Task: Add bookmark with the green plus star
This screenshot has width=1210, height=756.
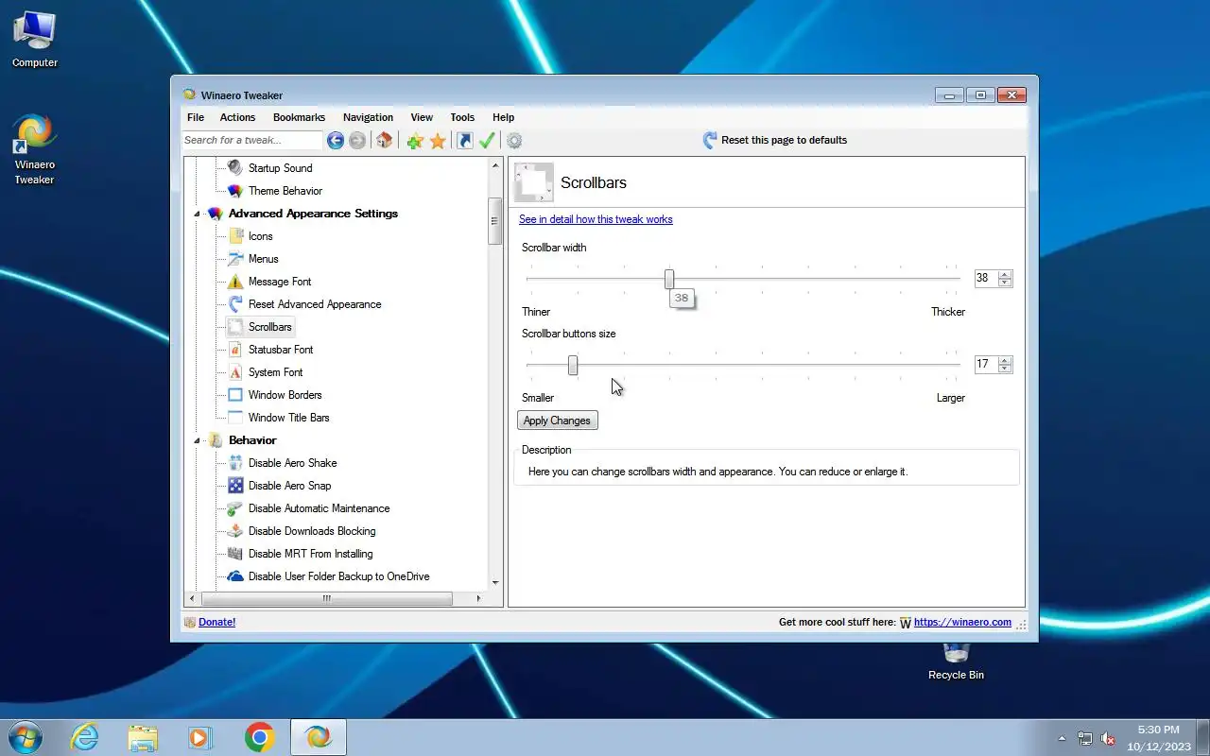Action: (415, 141)
